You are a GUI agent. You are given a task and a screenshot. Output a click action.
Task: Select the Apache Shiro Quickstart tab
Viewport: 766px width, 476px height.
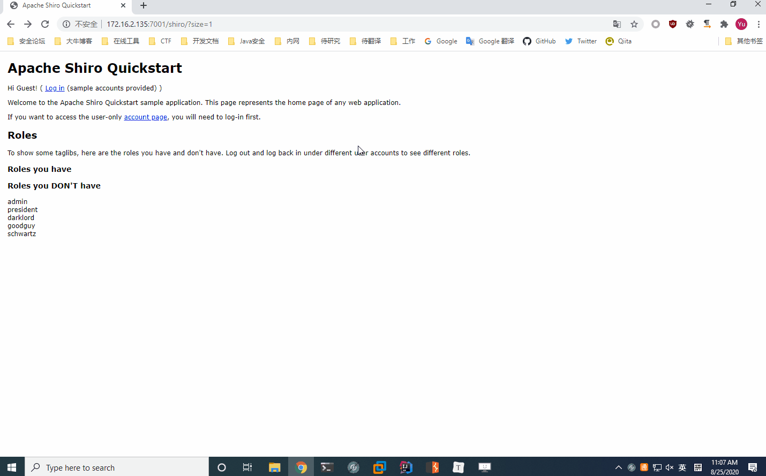tap(67, 6)
